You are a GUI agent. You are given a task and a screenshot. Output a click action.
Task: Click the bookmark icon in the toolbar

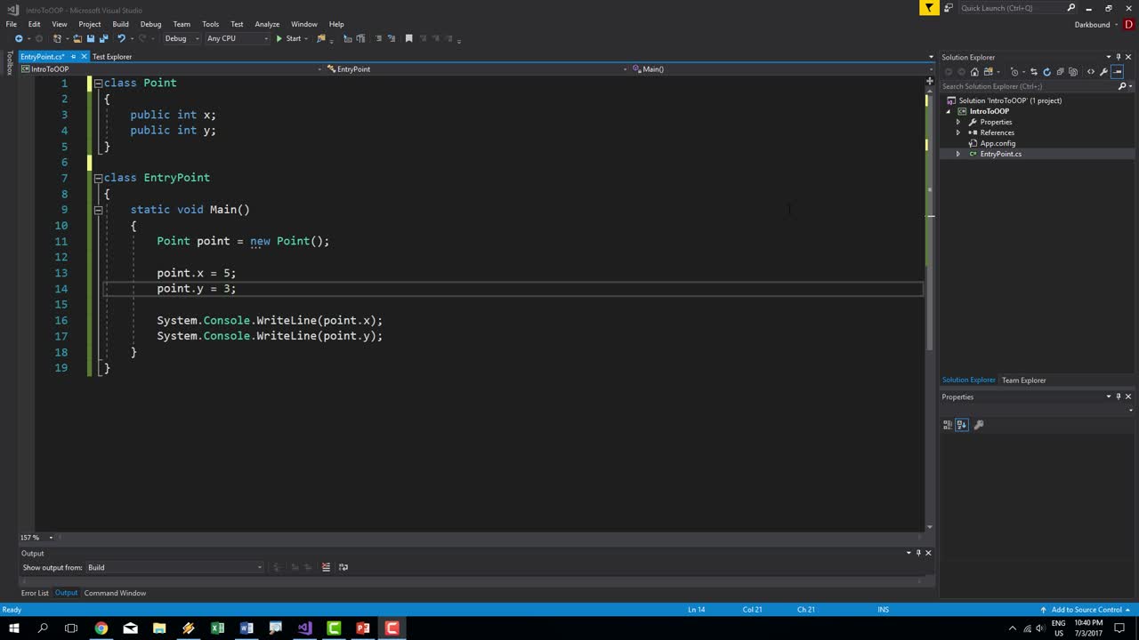pyautogui.click(x=408, y=38)
